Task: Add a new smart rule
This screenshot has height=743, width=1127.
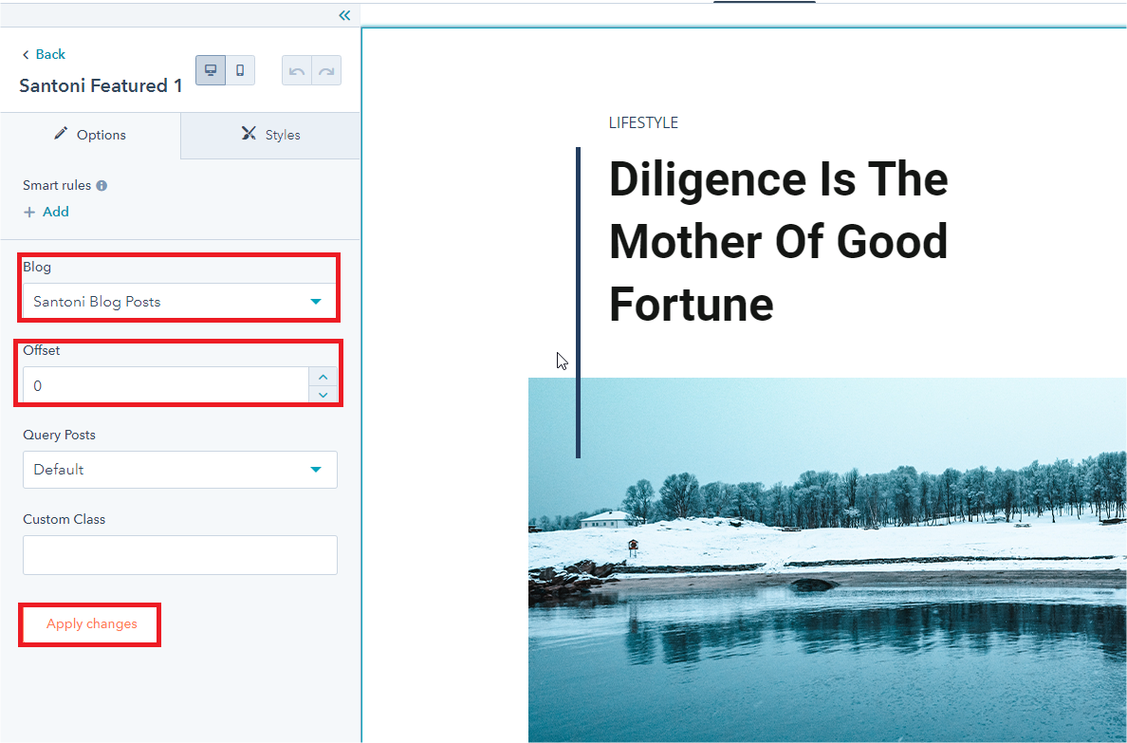Action: [46, 212]
